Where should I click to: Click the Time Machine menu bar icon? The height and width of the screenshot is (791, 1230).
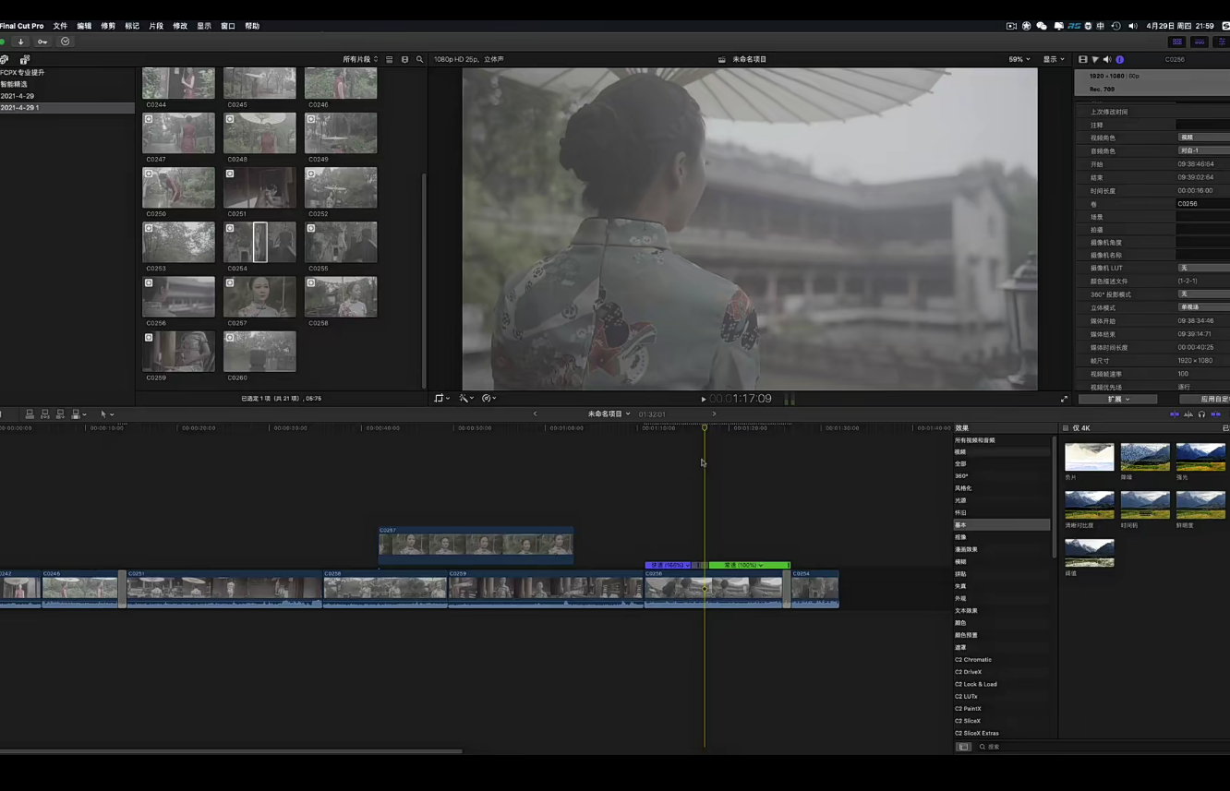(1115, 26)
